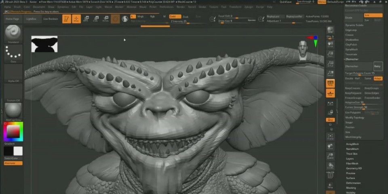The height and width of the screenshot is (194, 388).
Task: Toggle Perspective view icon
Action: [330, 83]
